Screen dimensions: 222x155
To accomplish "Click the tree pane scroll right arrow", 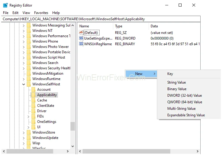I will tap(67, 151).
